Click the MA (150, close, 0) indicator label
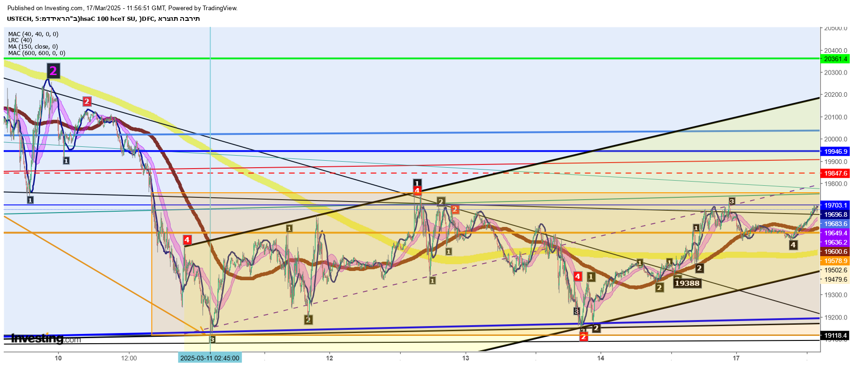The width and height of the screenshot is (853, 365). click(x=33, y=47)
